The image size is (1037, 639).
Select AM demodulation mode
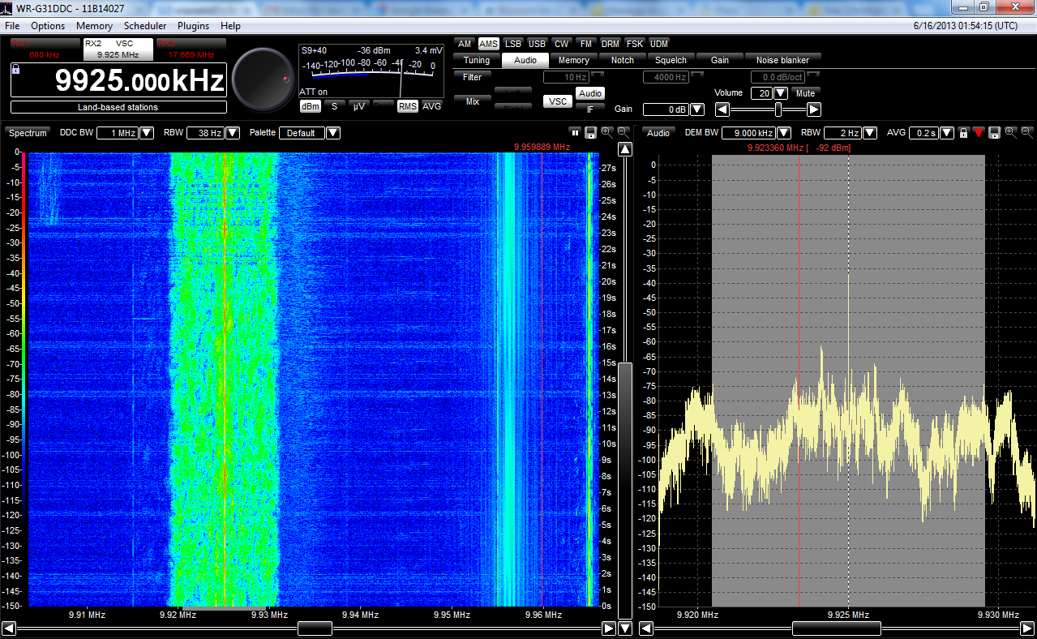464,44
